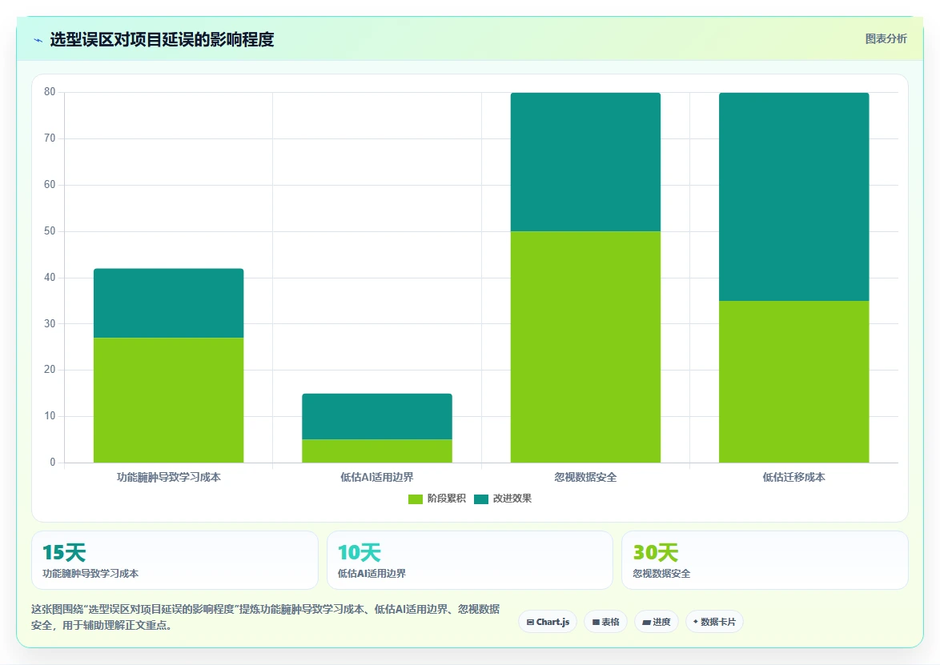Click the description paragraph below cards
Image resolution: width=940 pixels, height=665 pixels.
pos(266,617)
